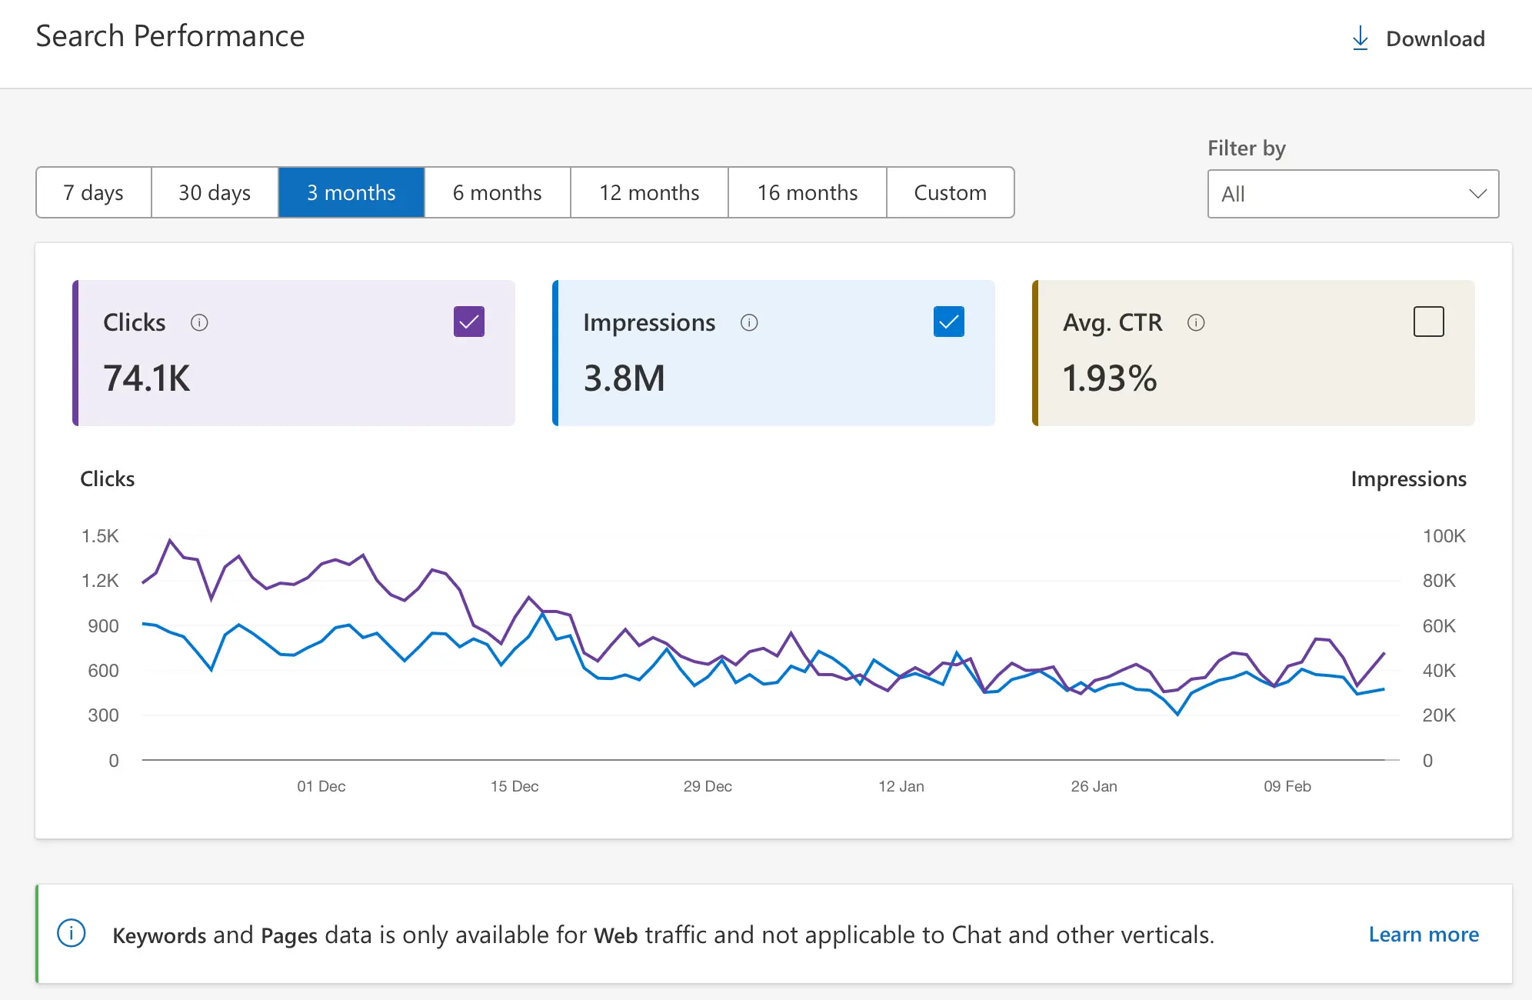Open the Learn more link
The width and height of the screenshot is (1532, 1000).
tap(1424, 934)
